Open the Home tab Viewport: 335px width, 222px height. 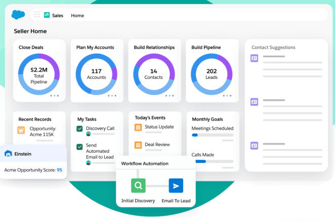pos(77,16)
